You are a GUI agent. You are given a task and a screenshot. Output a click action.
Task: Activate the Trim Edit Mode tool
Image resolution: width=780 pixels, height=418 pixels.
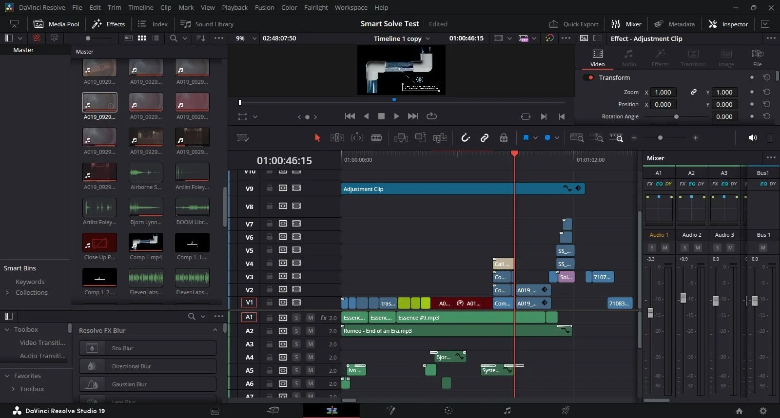click(x=337, y=138)
